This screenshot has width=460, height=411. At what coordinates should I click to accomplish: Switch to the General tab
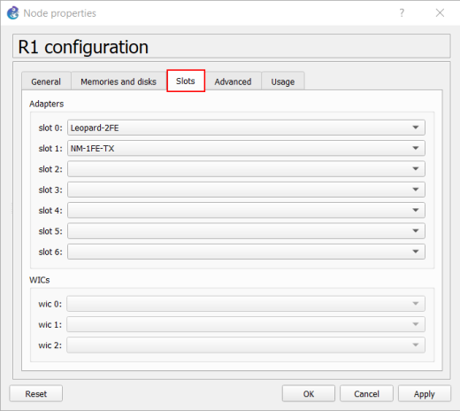(x=46, y=81)
